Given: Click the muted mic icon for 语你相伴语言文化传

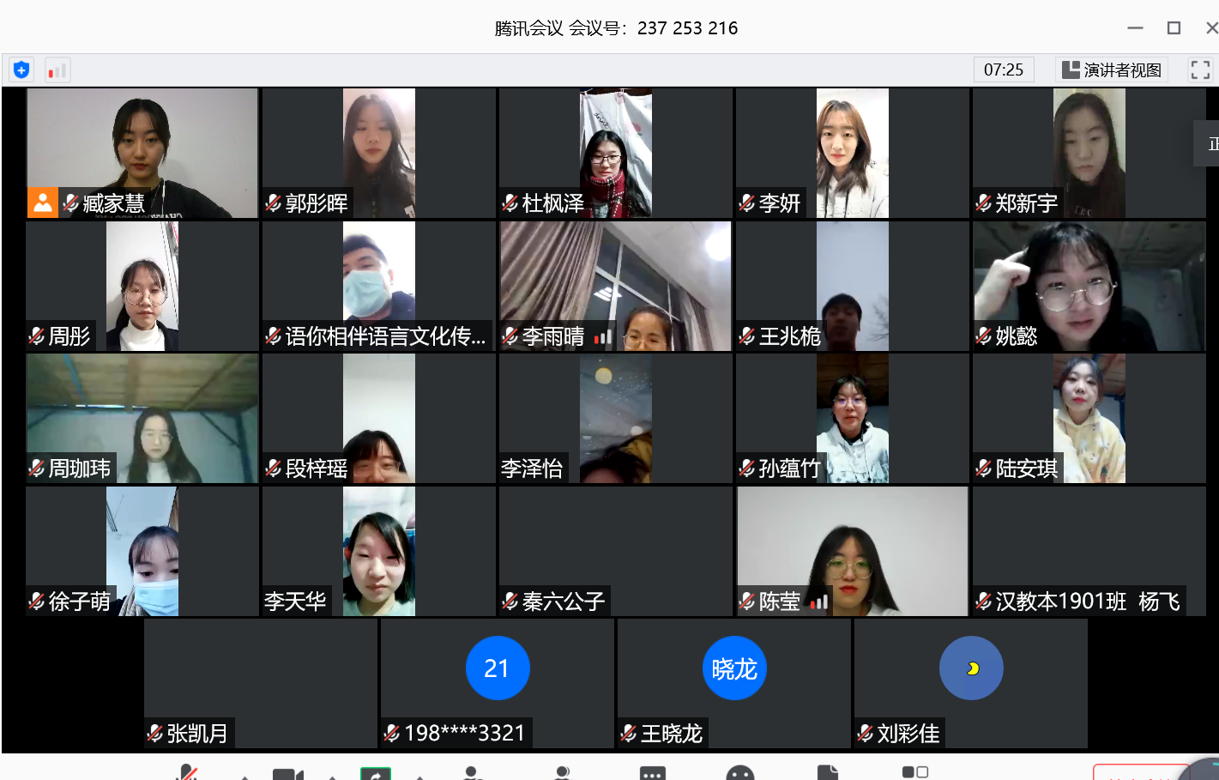Looking at the screenshot, I should pyautogui.click(x=274, y=336).
